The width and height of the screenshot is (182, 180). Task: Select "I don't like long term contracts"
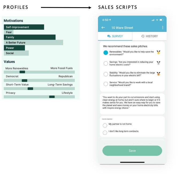tap(105, 133)
